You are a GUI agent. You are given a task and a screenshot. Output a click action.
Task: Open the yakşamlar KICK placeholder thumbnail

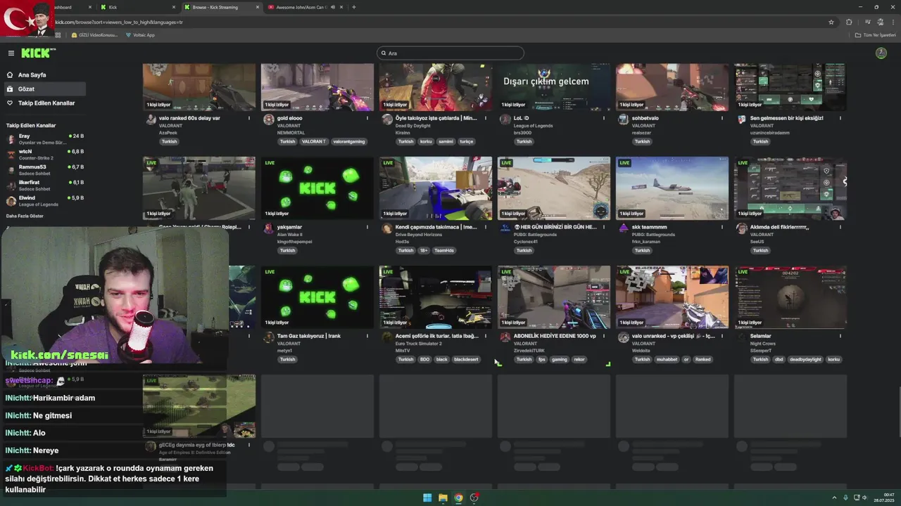[317, 188]
